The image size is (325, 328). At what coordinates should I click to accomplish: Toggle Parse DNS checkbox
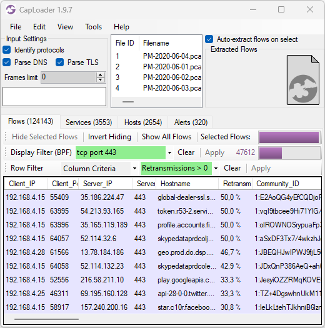coord(7,62)
